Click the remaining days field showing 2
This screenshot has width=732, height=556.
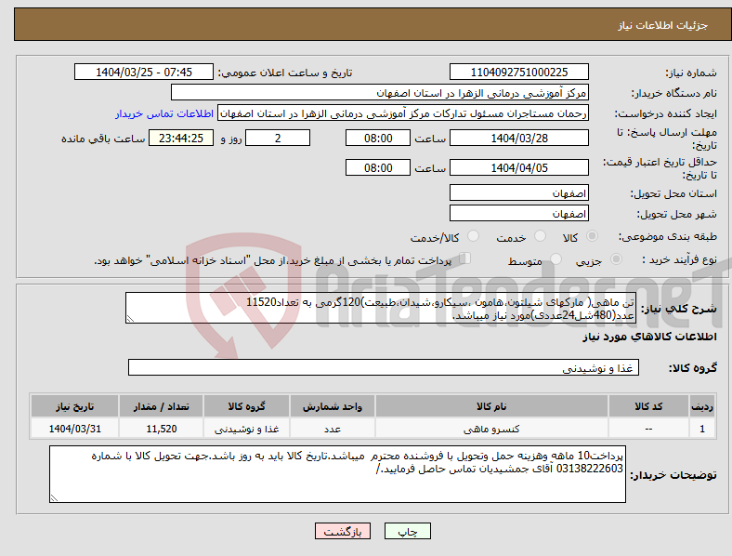coord(278,138)
